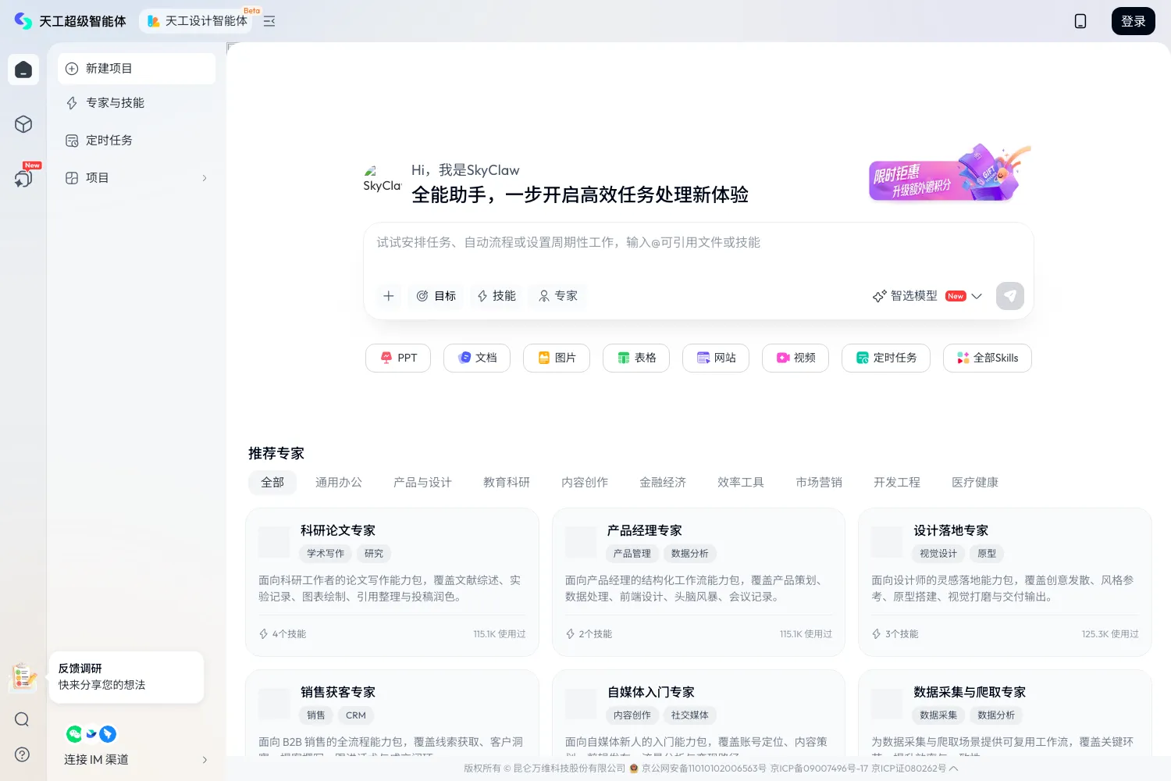The height and width of the screenshot is (781, 1171).
Task: Select the 全部 expert category tab
Action: [272, 483]
